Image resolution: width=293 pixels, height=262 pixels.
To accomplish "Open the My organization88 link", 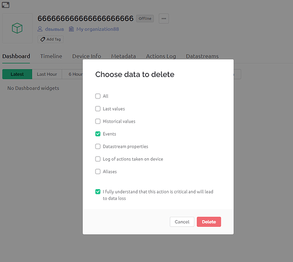I will pyautogui.click(x=97, y=29).
